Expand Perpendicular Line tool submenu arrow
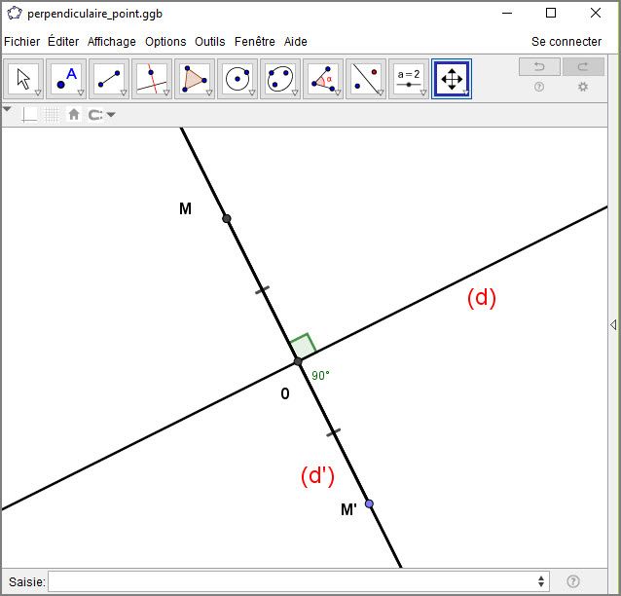Image resolution: width=621 pixels, height=596 pixels. coord(166,93)
